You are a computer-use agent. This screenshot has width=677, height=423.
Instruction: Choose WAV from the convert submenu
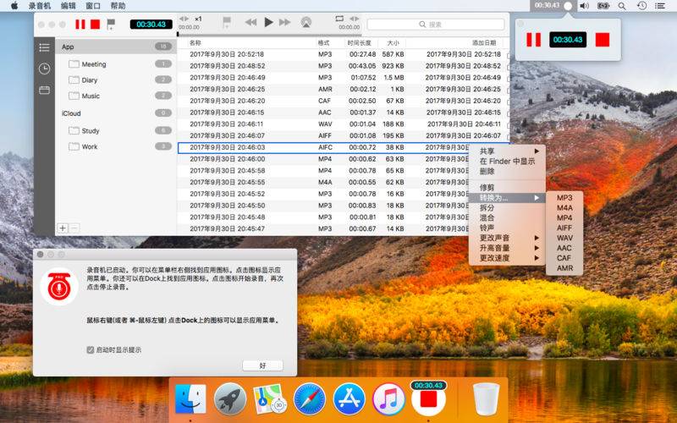(564, 238)
